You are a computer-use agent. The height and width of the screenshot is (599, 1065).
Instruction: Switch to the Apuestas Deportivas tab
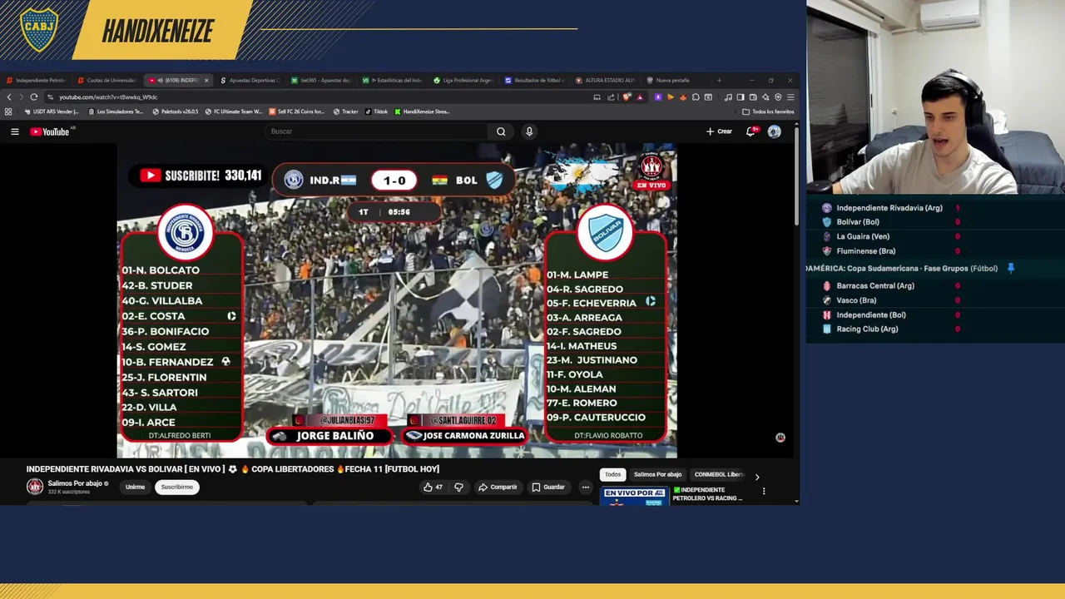[x=250, y=81]
